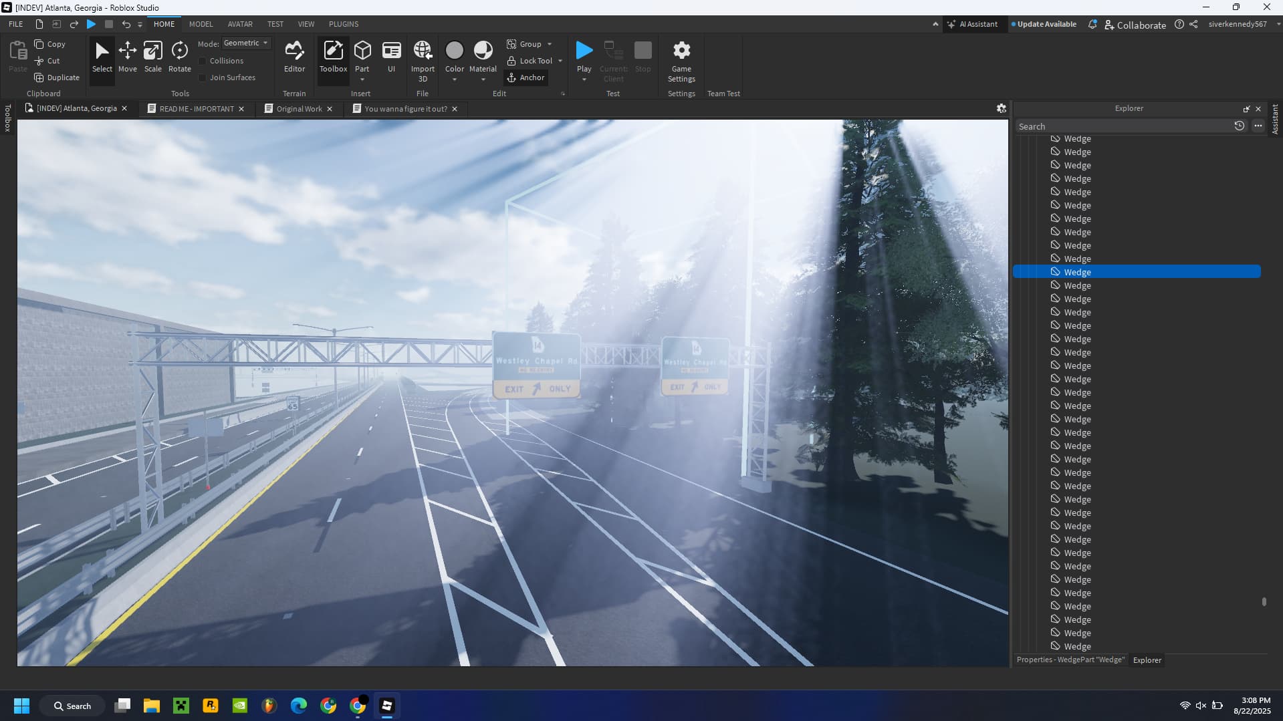
Task: Select the Move tool
Action: click(x=127, y=57)
